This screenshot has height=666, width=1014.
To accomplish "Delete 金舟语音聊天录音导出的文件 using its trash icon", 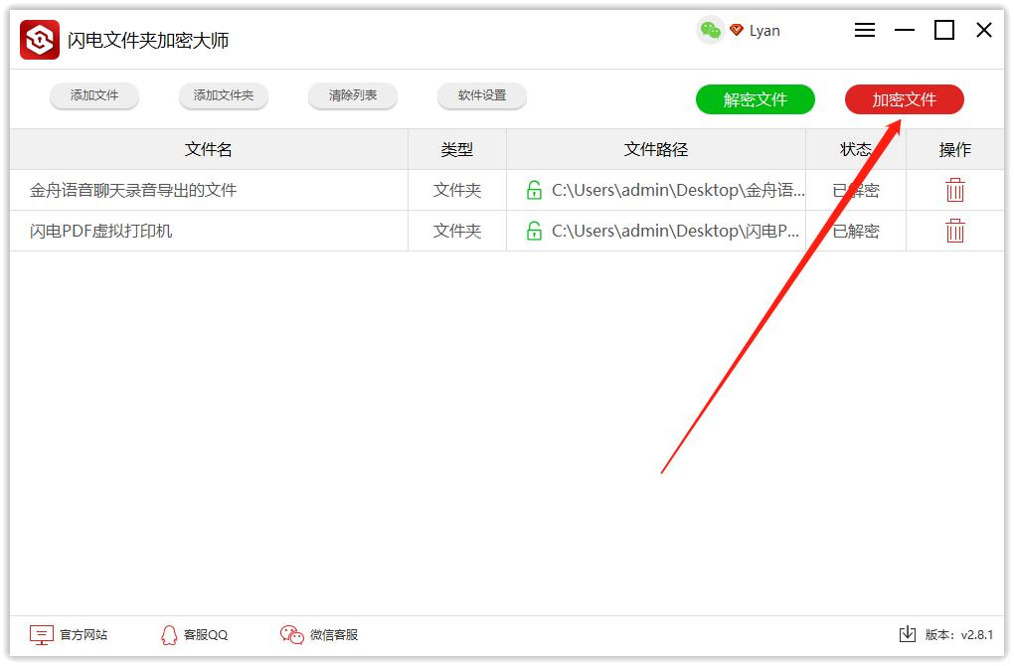I will coord(954,189).
